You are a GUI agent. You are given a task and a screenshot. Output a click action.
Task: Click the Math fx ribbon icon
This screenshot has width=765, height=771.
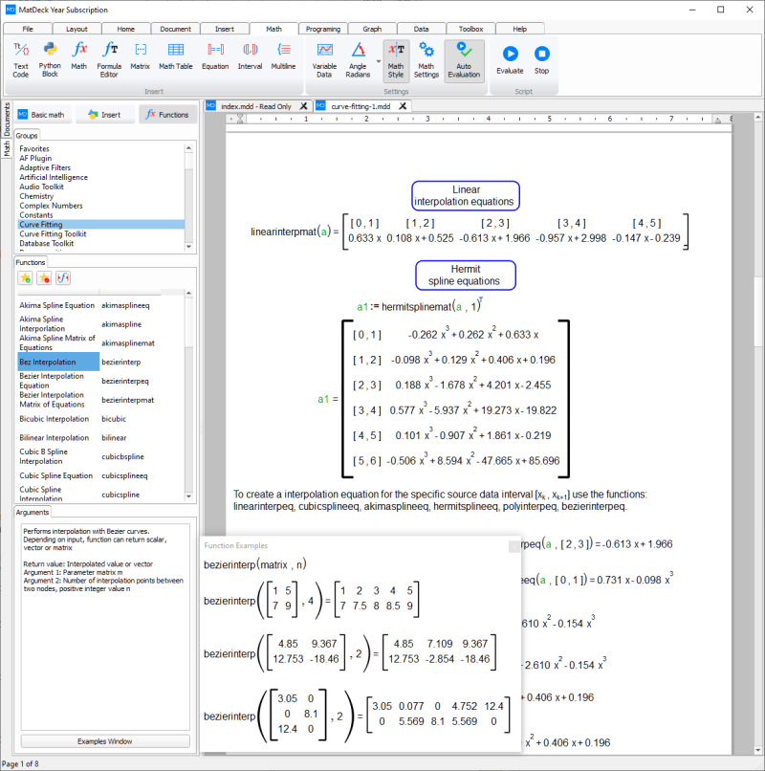click(x=78, y=56)
